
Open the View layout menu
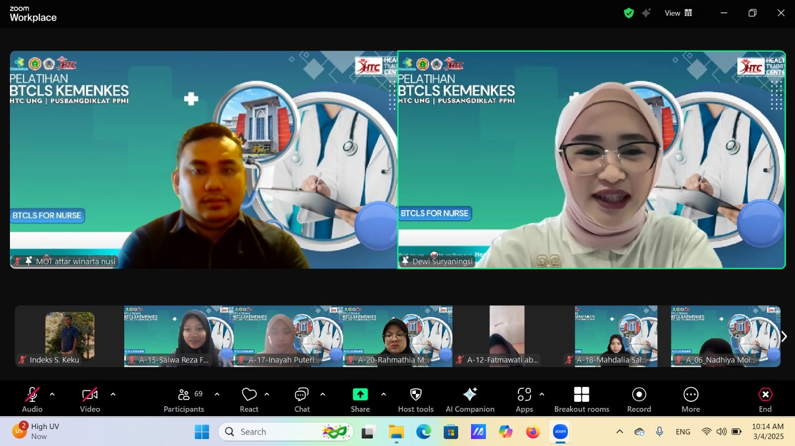678,13
